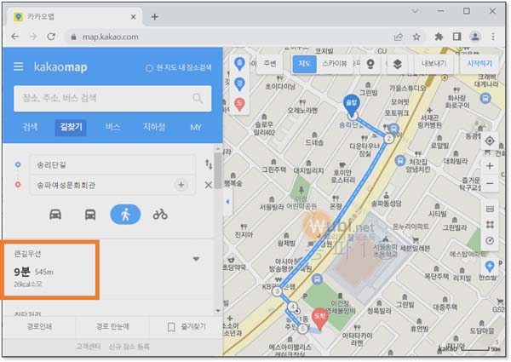Open 고객센터 customer center link
The width and height of the screenshot is (511, 362).
(x=88, y=347)
